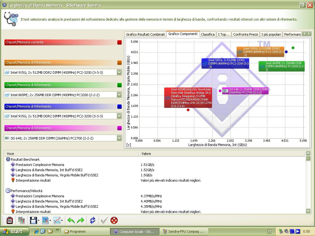The width and height of the screenshot is (315, 236).
Task: Click the help question mark button
Action: click(x=302, y=5)
